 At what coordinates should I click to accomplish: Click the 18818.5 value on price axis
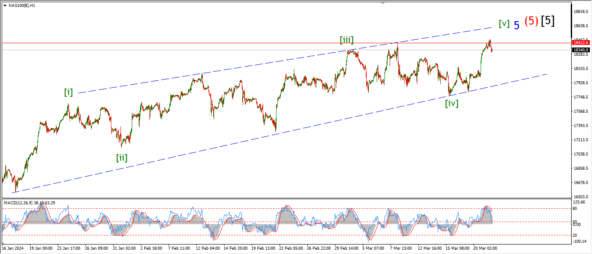[x=580, y=12]
